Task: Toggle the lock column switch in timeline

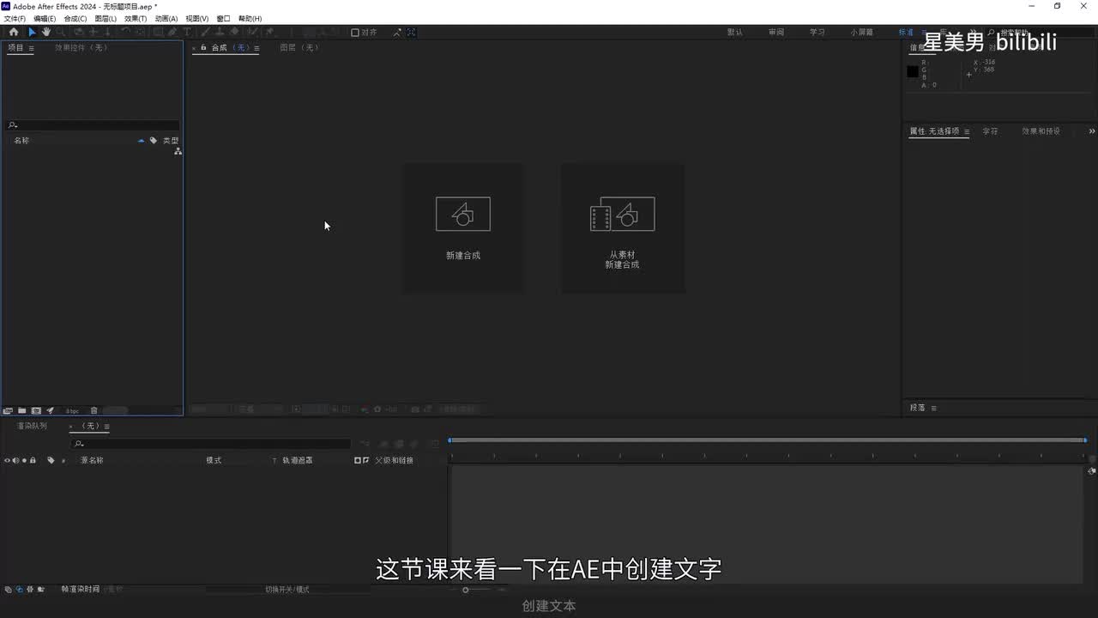Action: [x=33, y=460]
